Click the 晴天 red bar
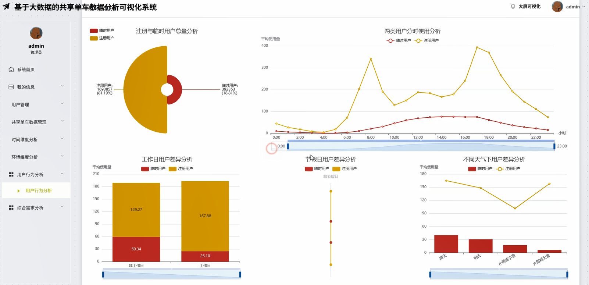Screen dimensions: 589x285 click(x=446, y=244)
